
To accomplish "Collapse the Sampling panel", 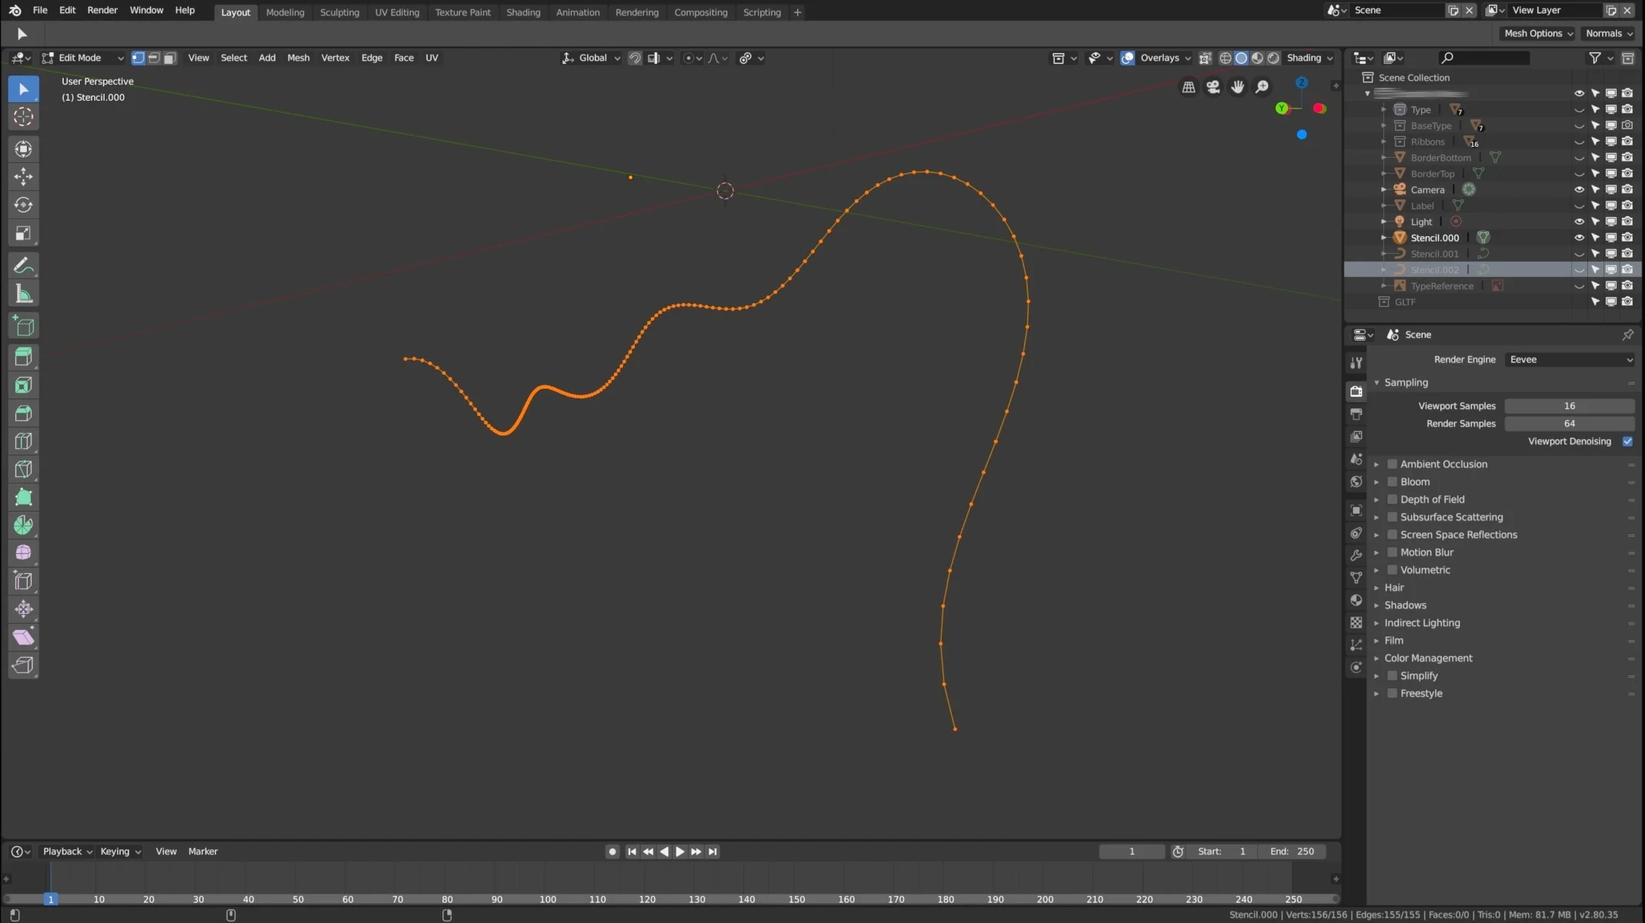I will click(x=1405, y=382).
